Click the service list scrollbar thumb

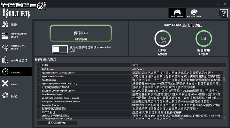[x=224, y=79]
